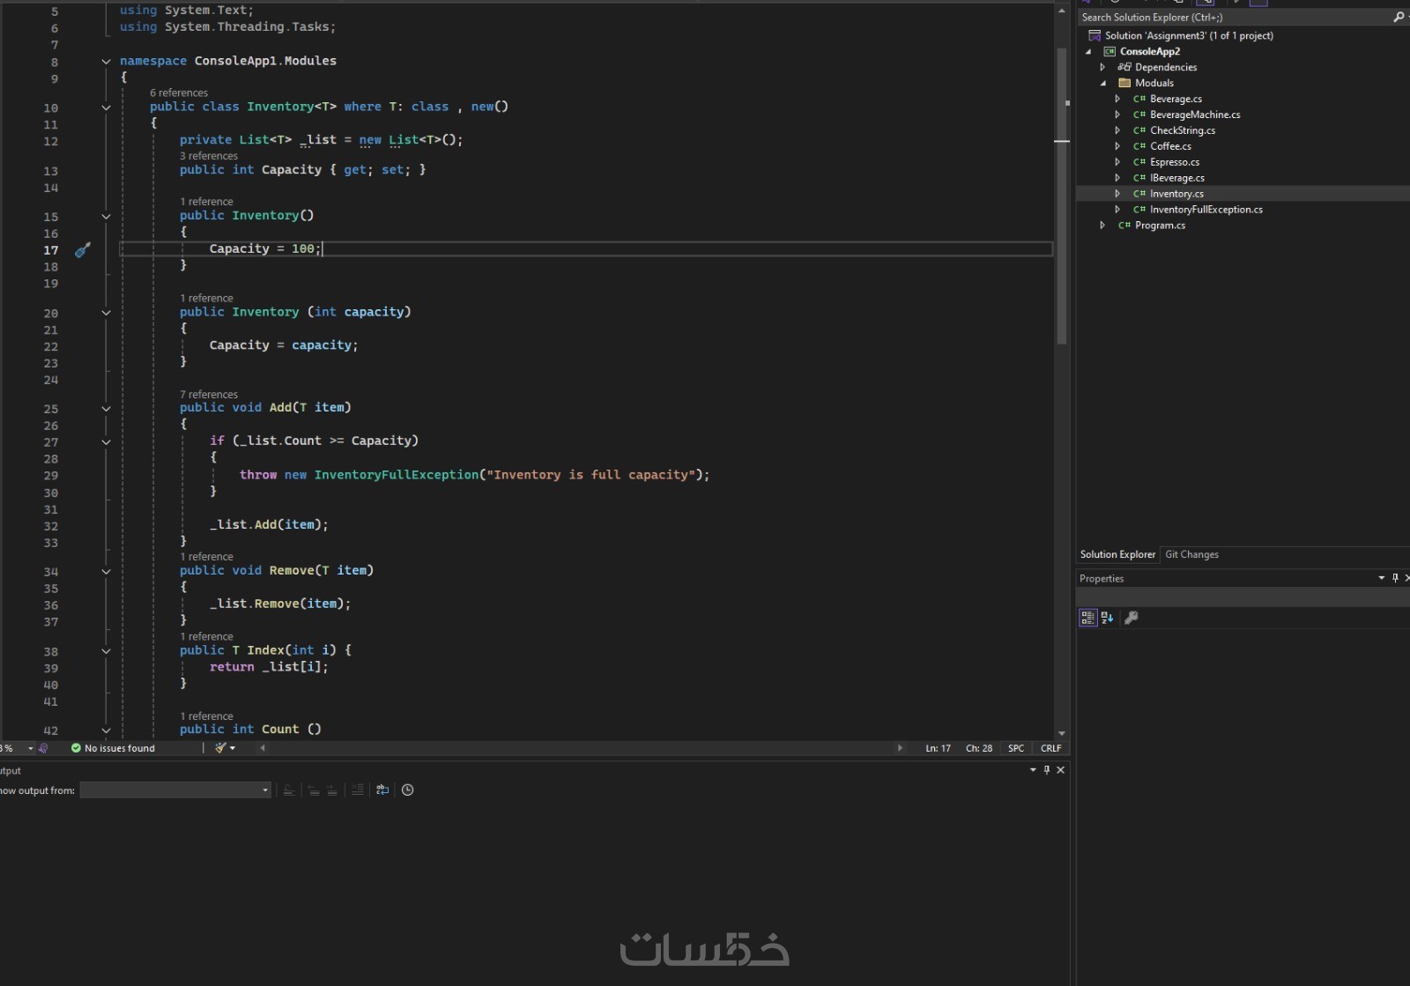1410x986 pixels.
Task: Toggle word wrap in the Output panel
Action: 382,790
